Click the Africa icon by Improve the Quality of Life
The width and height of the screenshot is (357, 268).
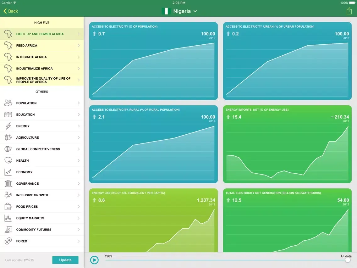(x=8, y=80)
